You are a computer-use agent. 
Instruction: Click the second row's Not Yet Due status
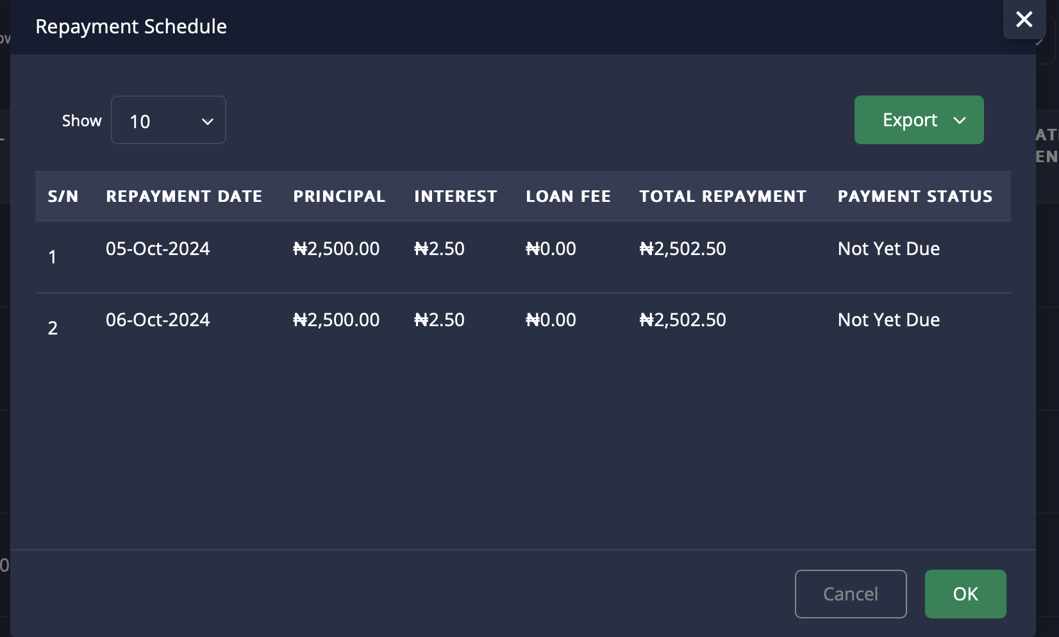888,320
